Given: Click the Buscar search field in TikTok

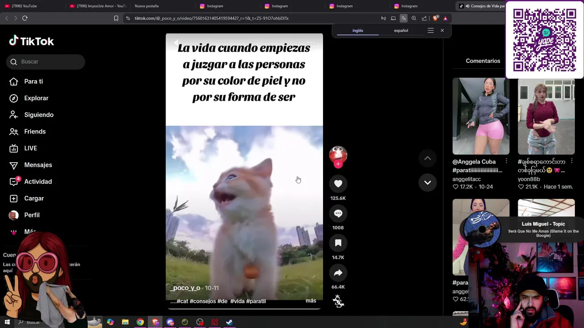Looking at the screenshot, I should pyautogui.click(x=46, y=61).
